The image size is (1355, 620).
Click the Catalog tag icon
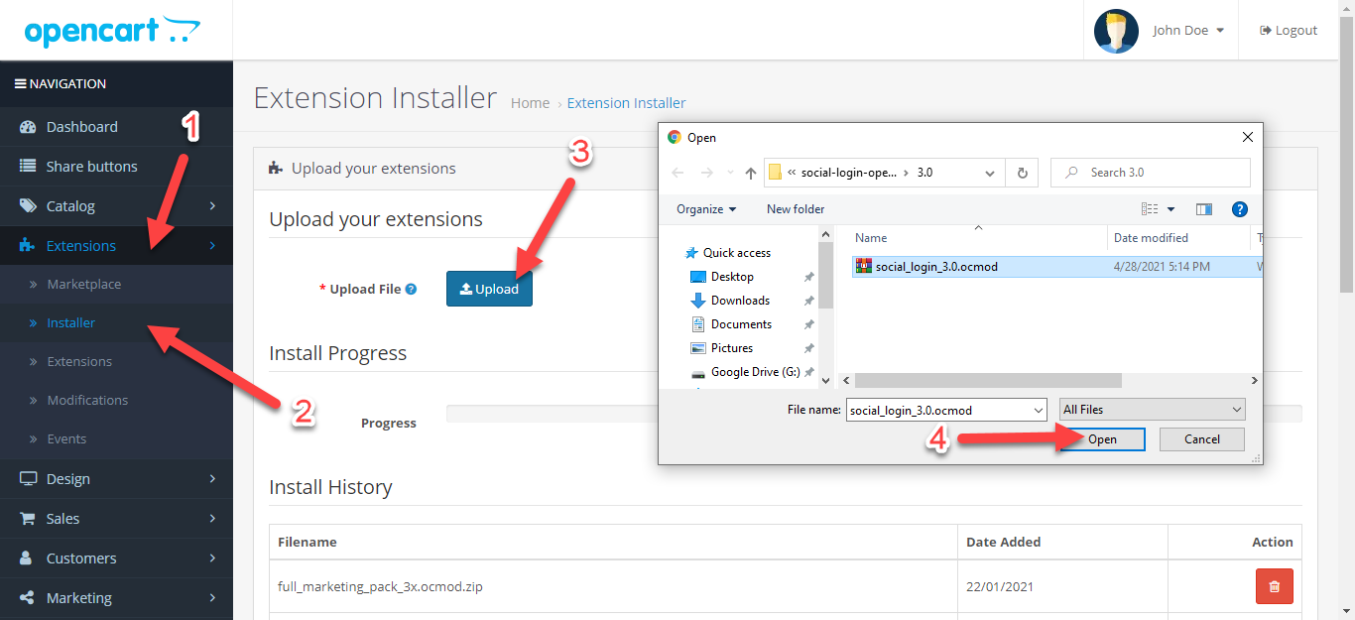(28, 206)
